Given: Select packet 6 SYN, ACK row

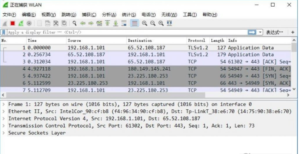Looking at the screenshot, I should [146, 83].
